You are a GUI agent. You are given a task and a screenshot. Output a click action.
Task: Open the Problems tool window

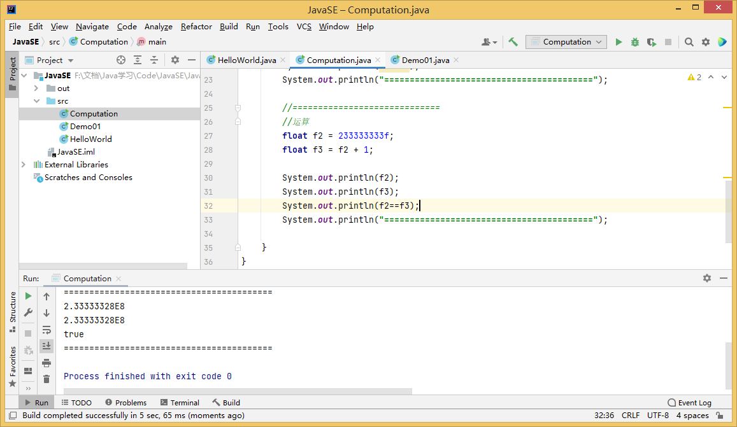[x=126, y=403]
